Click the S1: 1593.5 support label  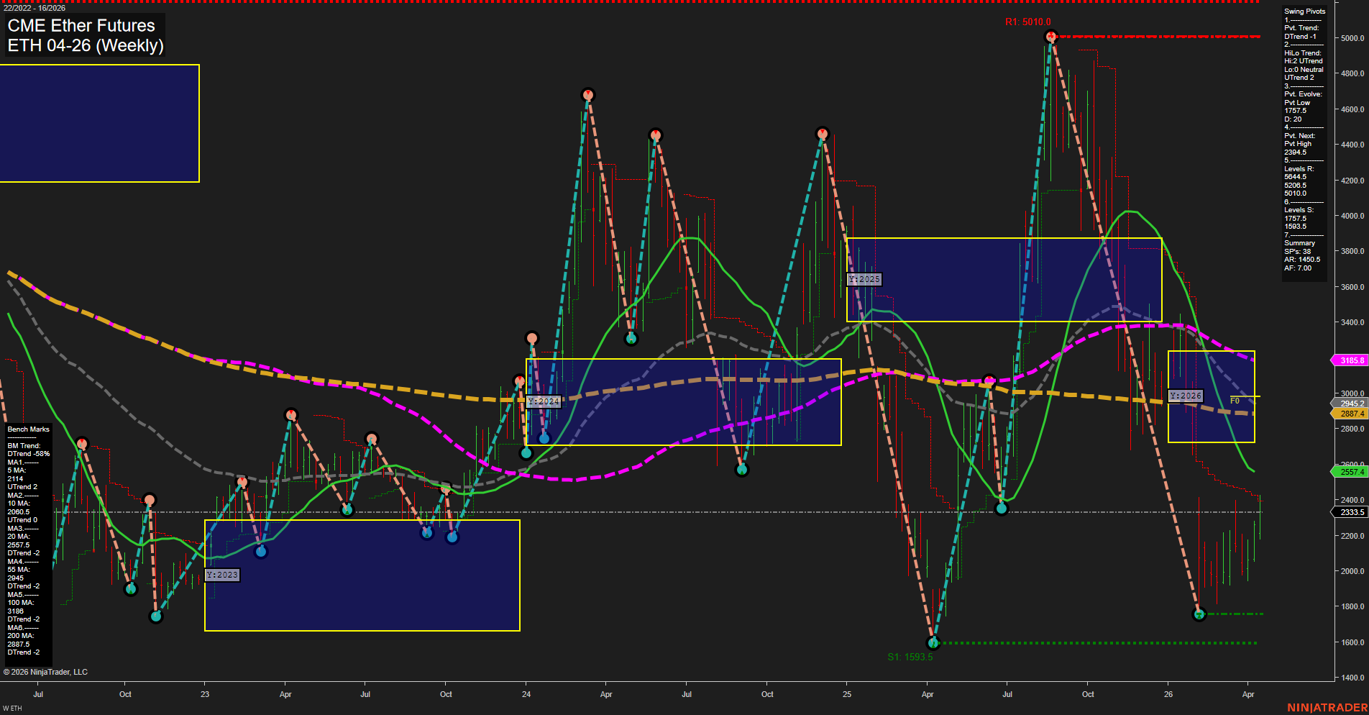click(x=911, y=655)
